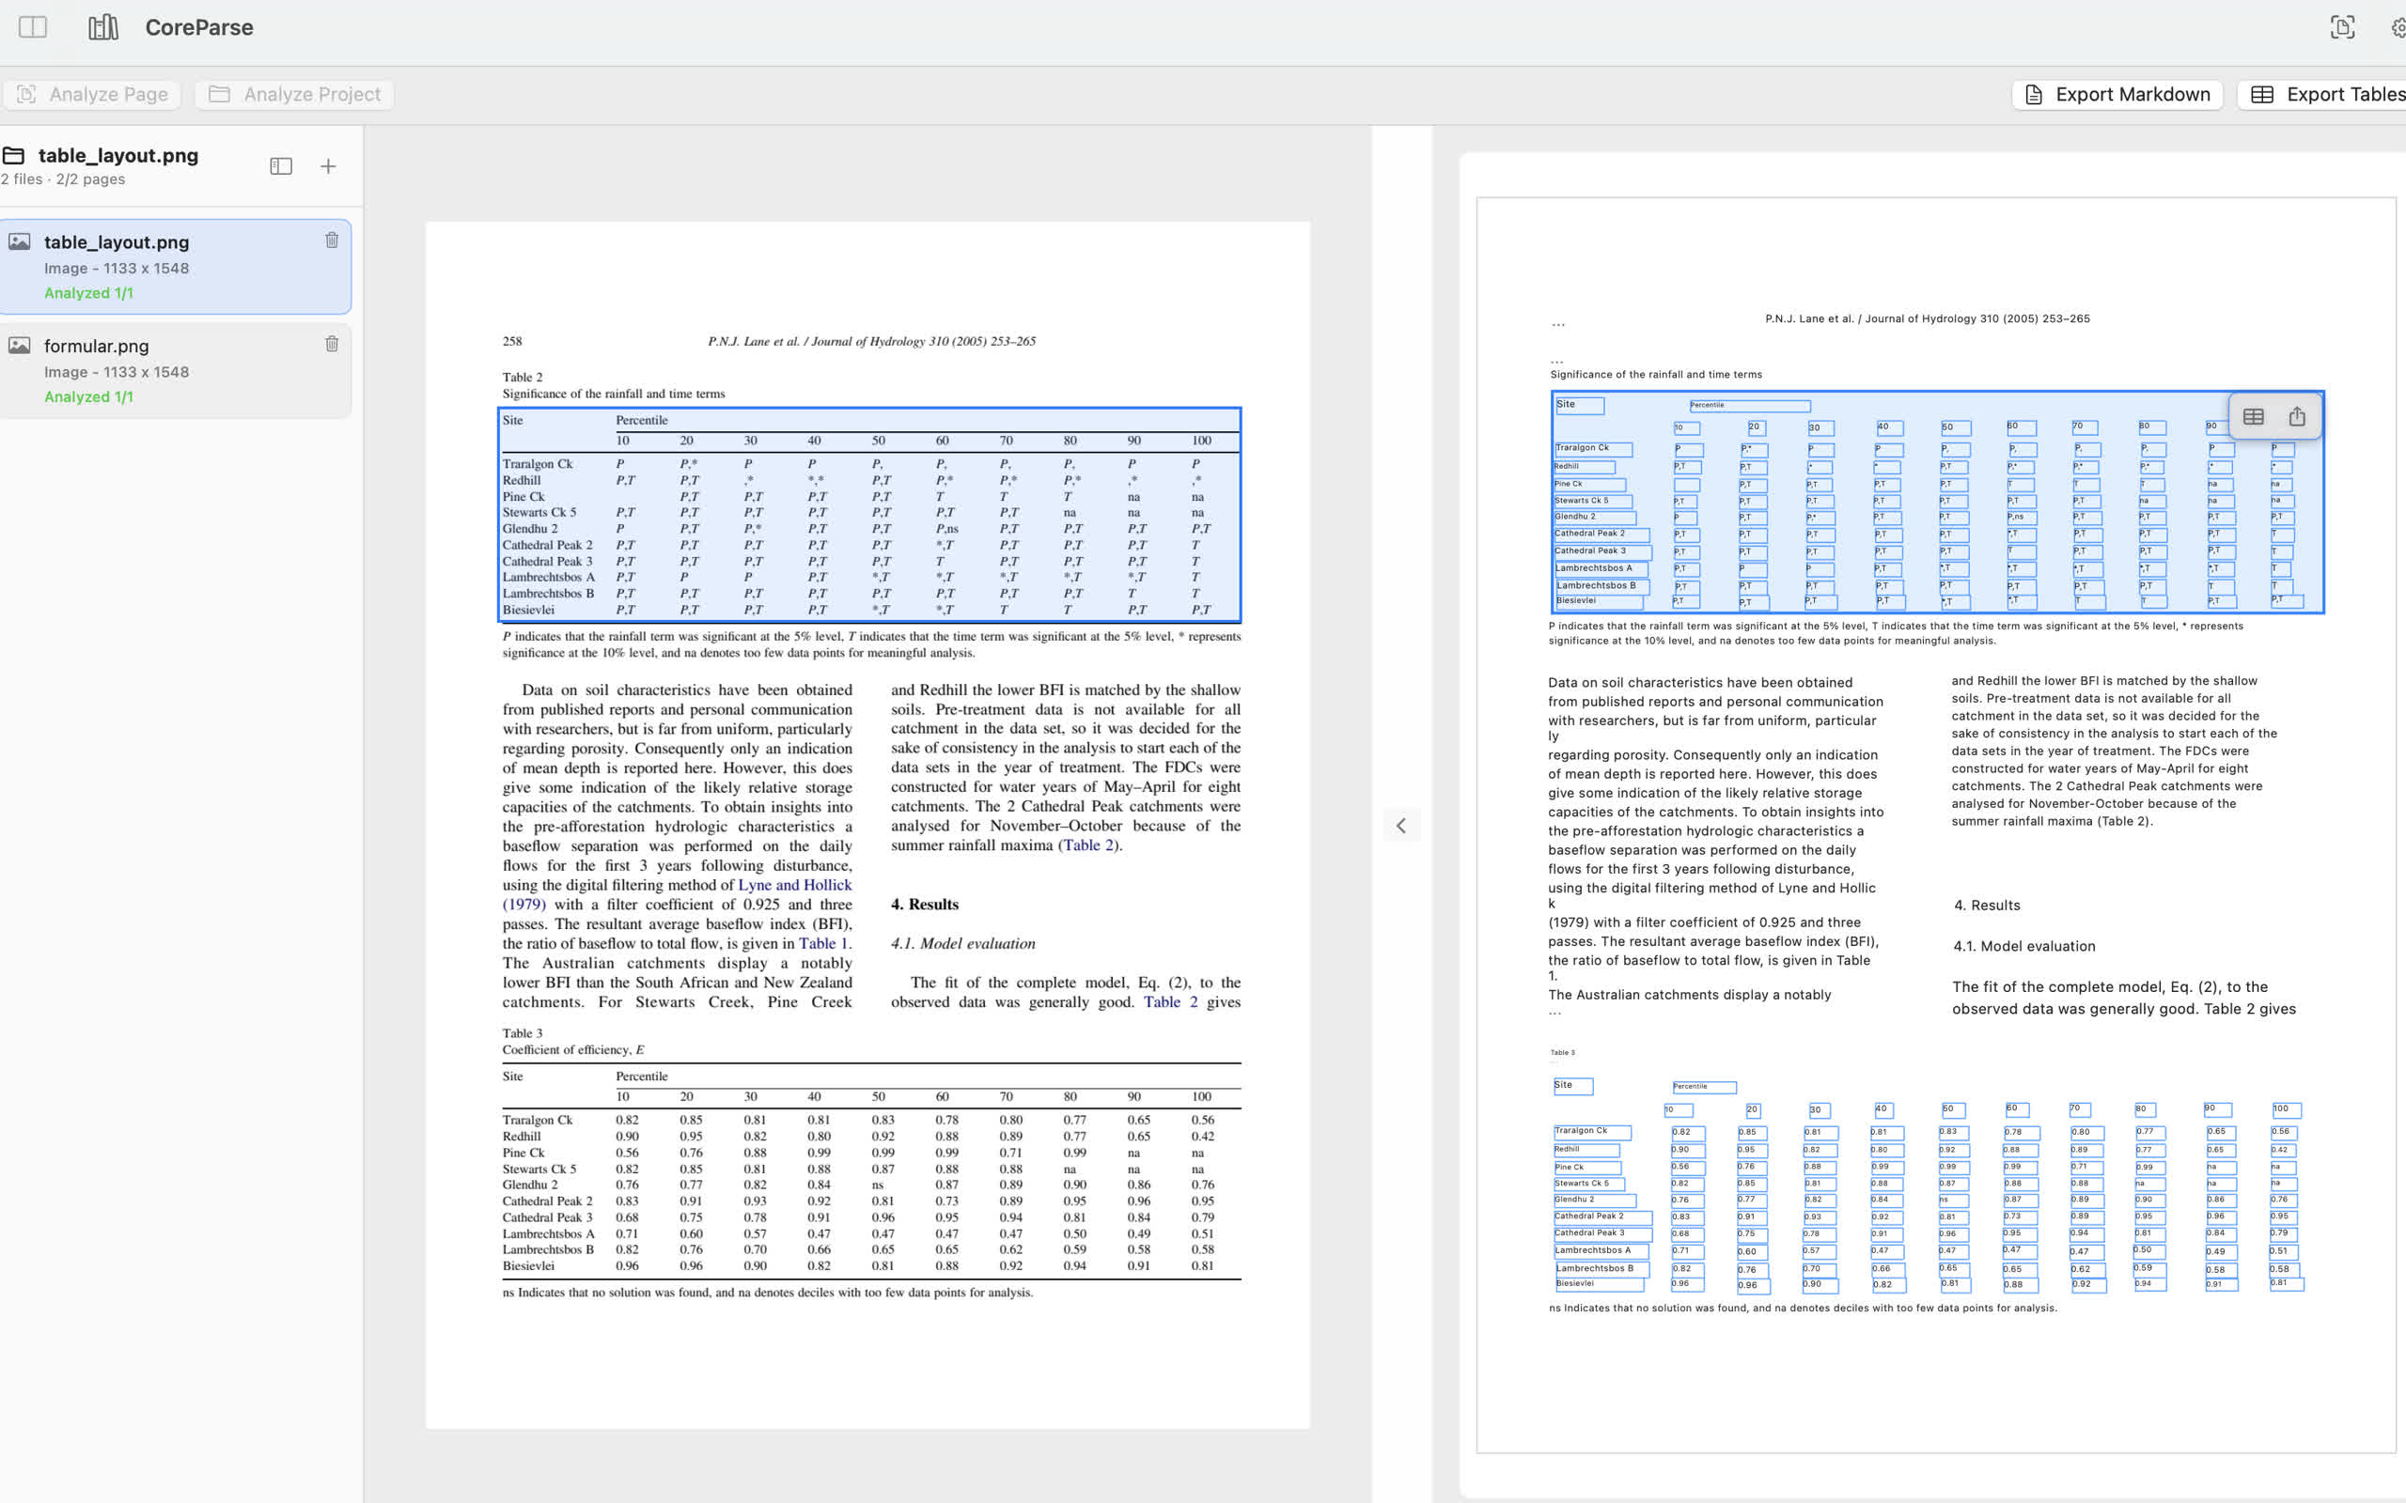Click the '(1979)' citation link
The height and width of the screenshot is (1503, 2406).
pyautogui.click(x=523, y=905)
